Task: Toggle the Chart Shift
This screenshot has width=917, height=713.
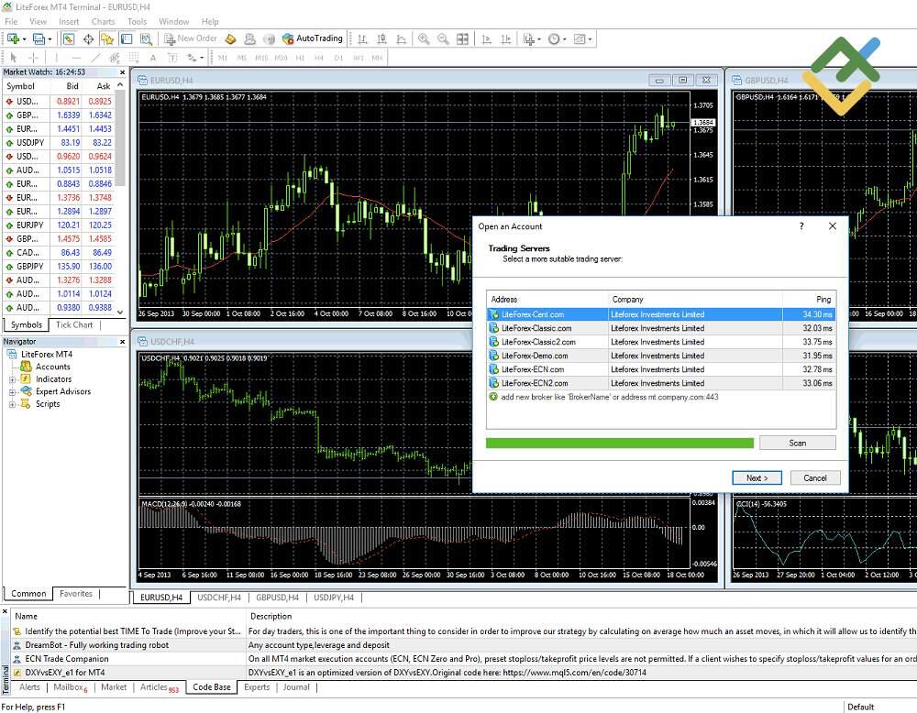Action: click(x=504, y=38)
